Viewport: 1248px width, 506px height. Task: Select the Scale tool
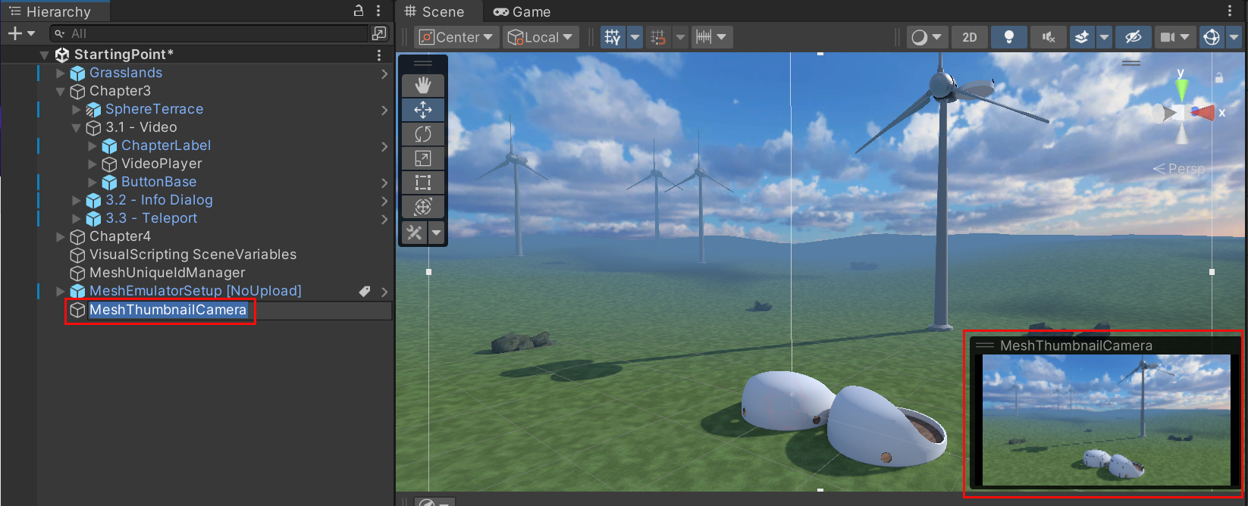tap(423, 158)
